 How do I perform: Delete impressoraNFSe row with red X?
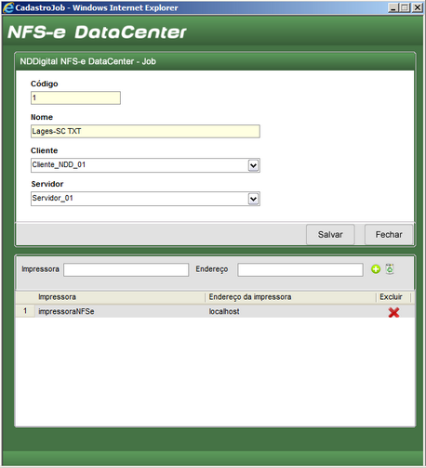point(393,312)
